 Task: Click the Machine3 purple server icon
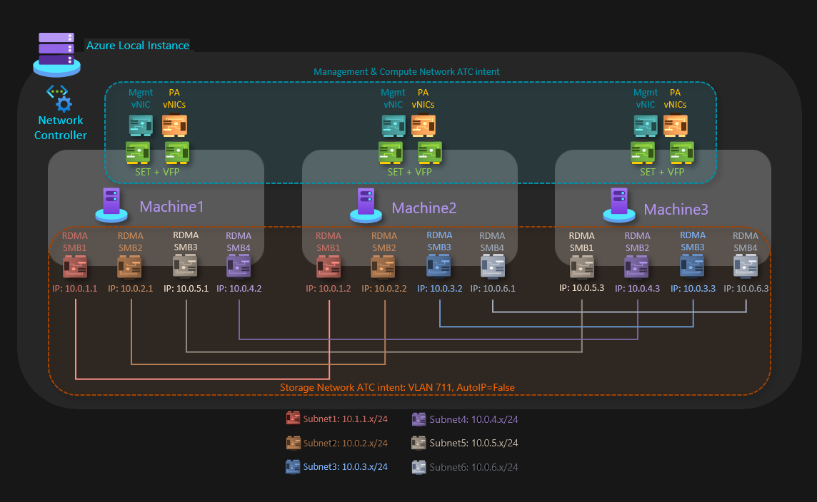pos(619,205)
